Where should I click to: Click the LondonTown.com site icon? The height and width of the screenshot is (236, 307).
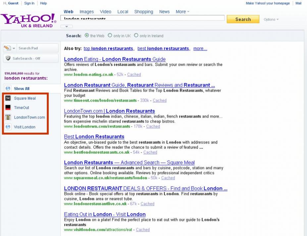[x=8, y=117]
